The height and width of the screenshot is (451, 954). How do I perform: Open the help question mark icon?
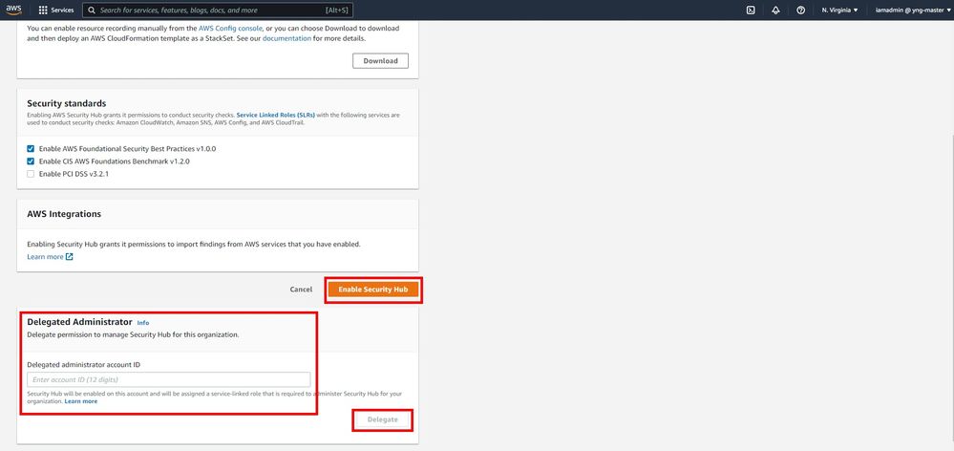click(x=800, y=11)
